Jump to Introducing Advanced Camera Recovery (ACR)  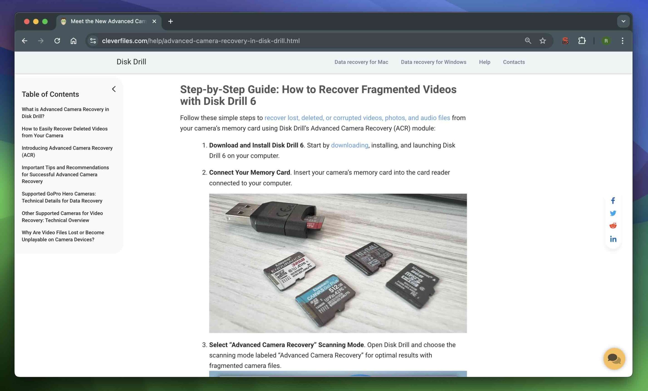click(67, 151)
